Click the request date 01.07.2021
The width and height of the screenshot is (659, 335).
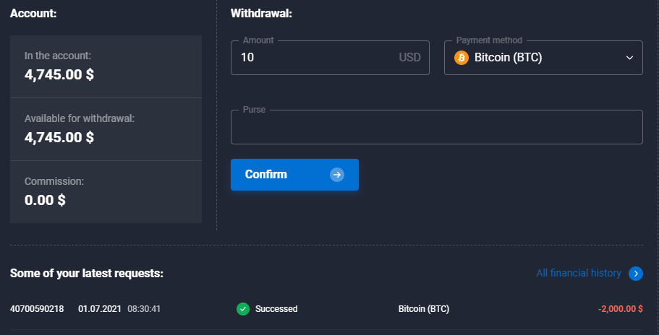coord(98,309)
